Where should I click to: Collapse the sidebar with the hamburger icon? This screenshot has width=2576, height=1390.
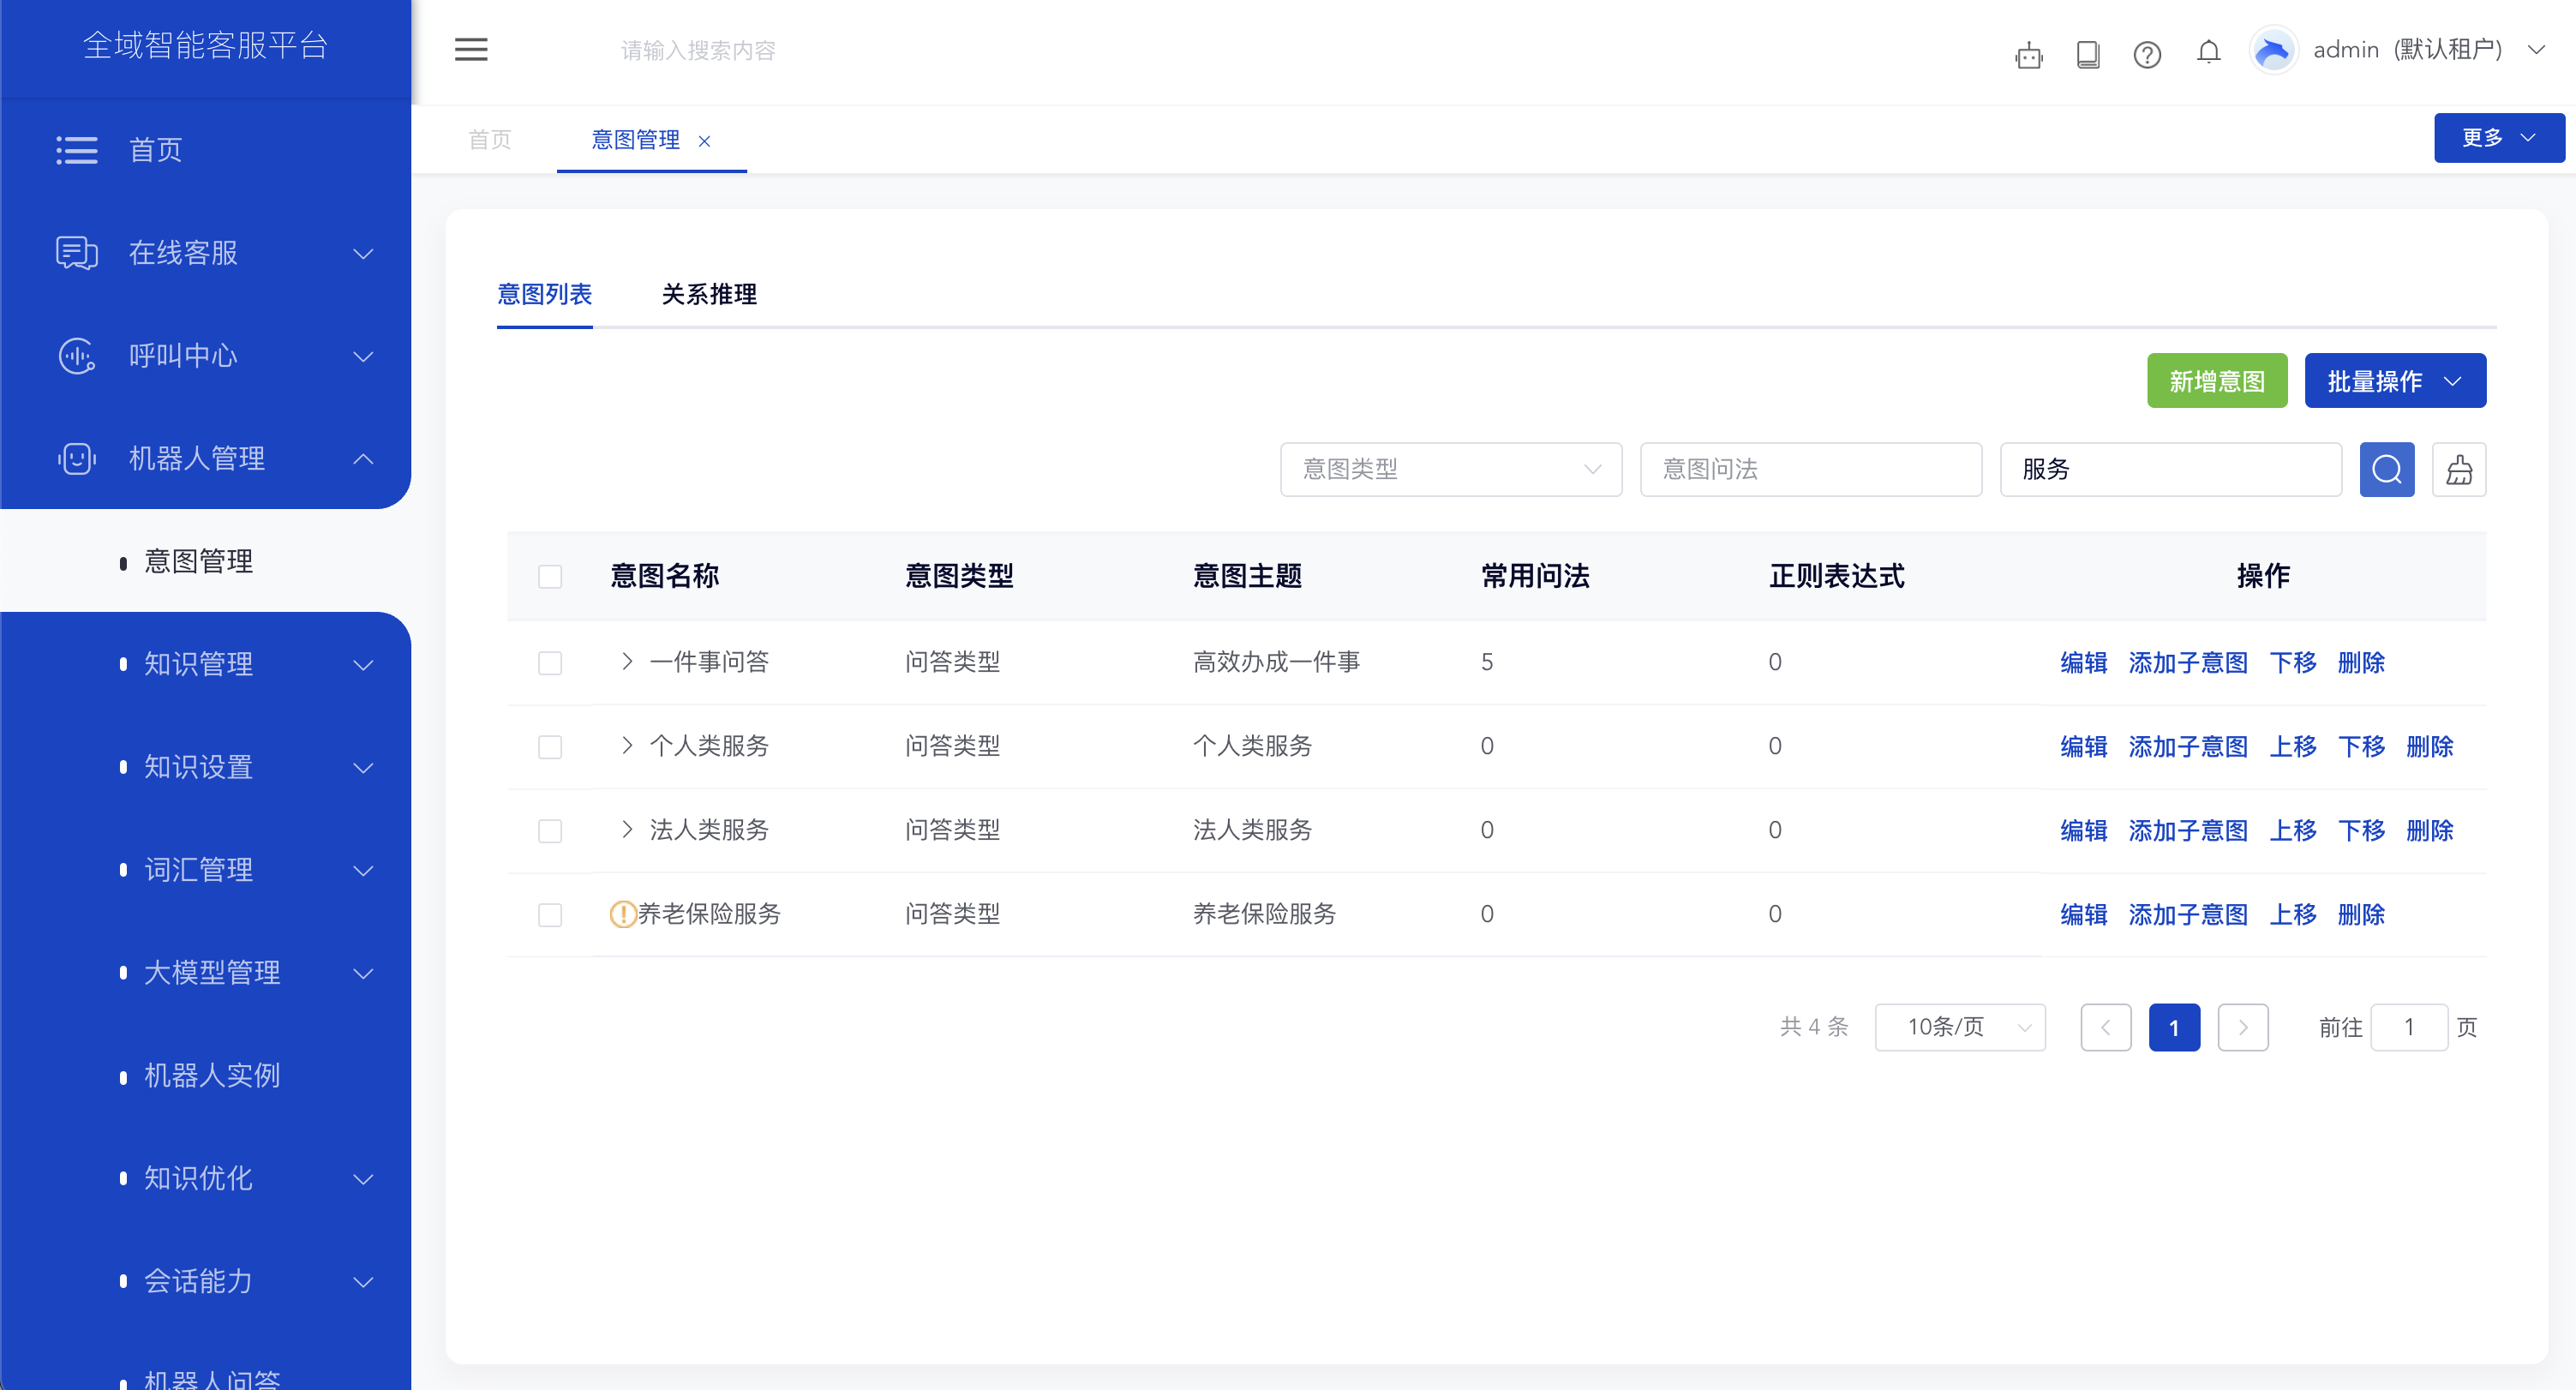point(471,49)
